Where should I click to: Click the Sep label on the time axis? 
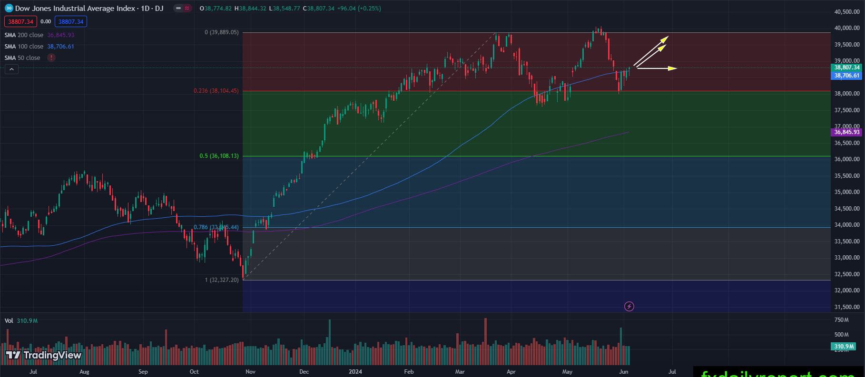pyautogui.click(x=143, y=372)
